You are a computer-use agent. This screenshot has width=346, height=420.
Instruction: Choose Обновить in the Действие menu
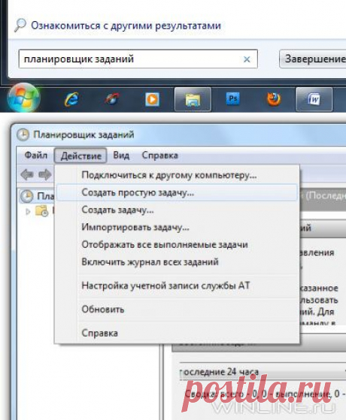[x=177, y=310]
